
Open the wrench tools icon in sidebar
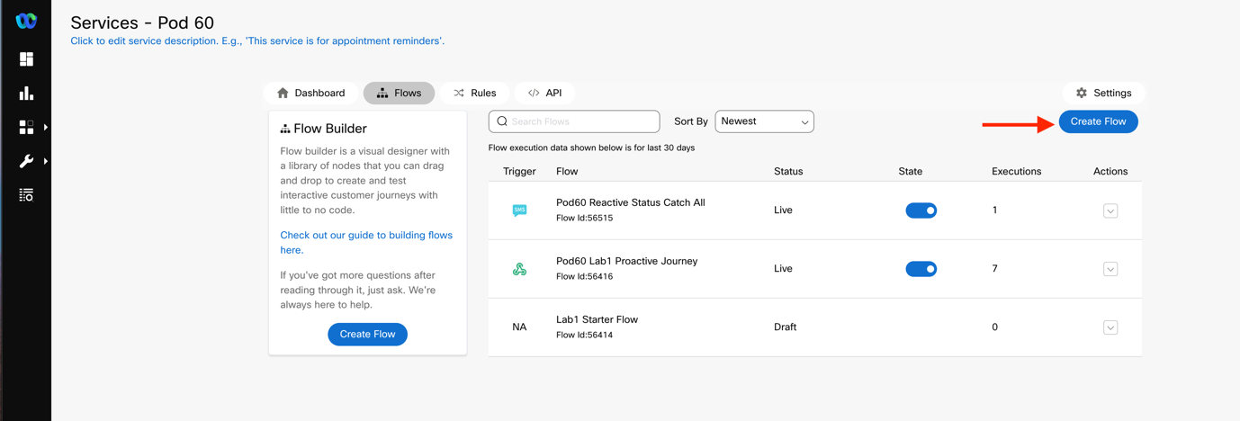[x=26, y=162]
